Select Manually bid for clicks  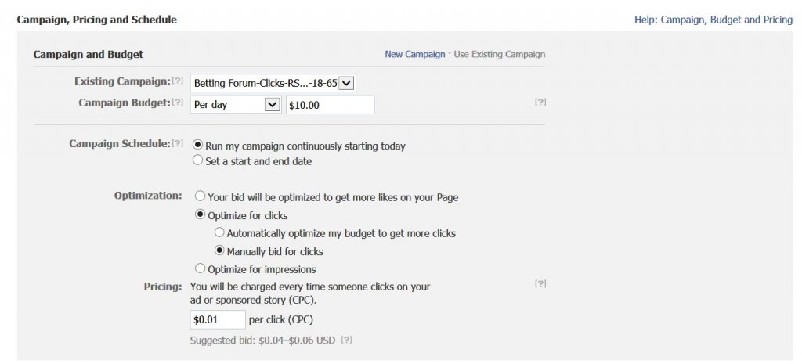[219, 251]
